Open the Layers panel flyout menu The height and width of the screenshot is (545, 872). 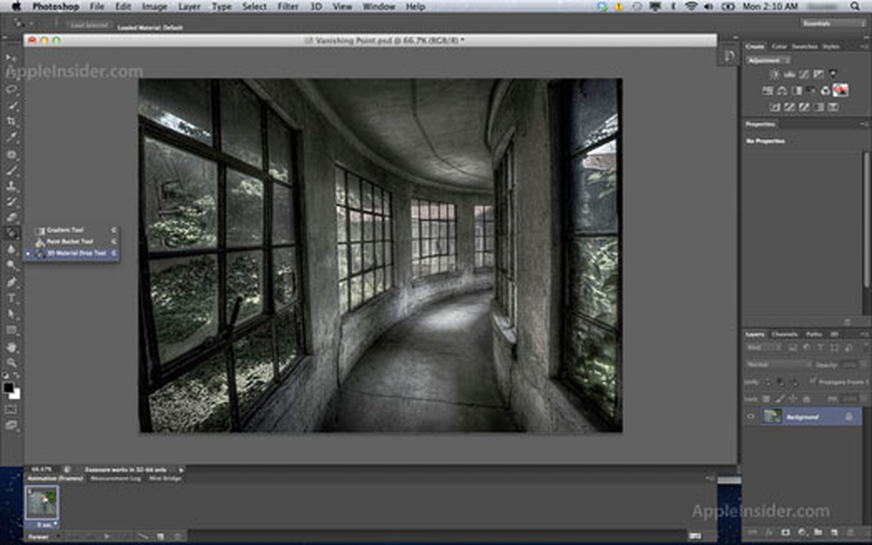point(864,334)
